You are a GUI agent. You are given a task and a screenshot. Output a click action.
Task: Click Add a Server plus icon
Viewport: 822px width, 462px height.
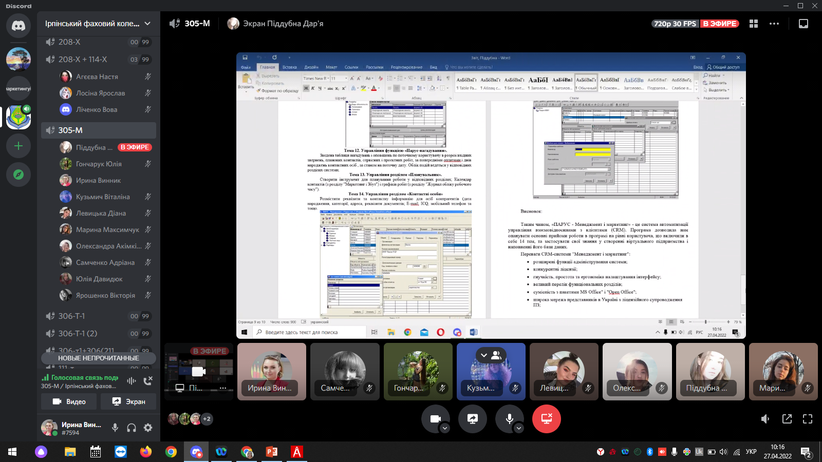(18, 146)
